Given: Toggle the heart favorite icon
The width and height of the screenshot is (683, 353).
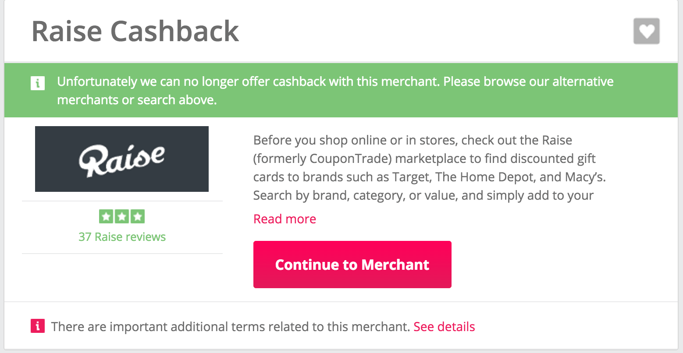Looking at the screenshot, I should 646,31.
